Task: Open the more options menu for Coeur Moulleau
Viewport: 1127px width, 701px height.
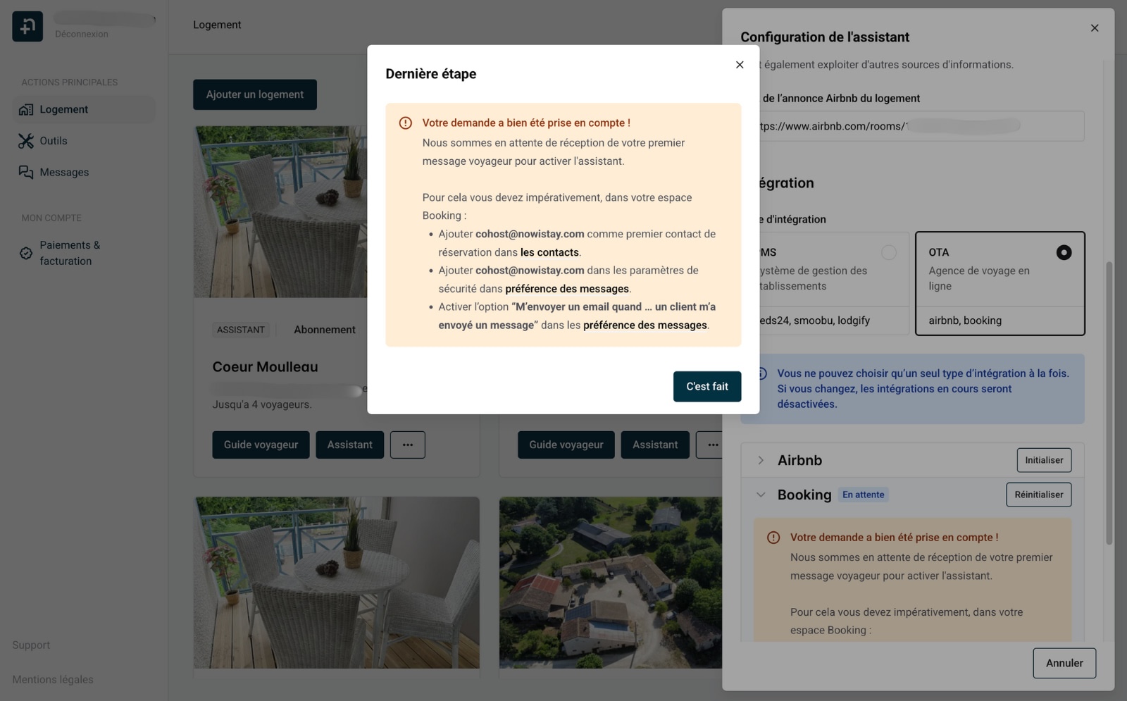Action: click(x=408, y=445)
